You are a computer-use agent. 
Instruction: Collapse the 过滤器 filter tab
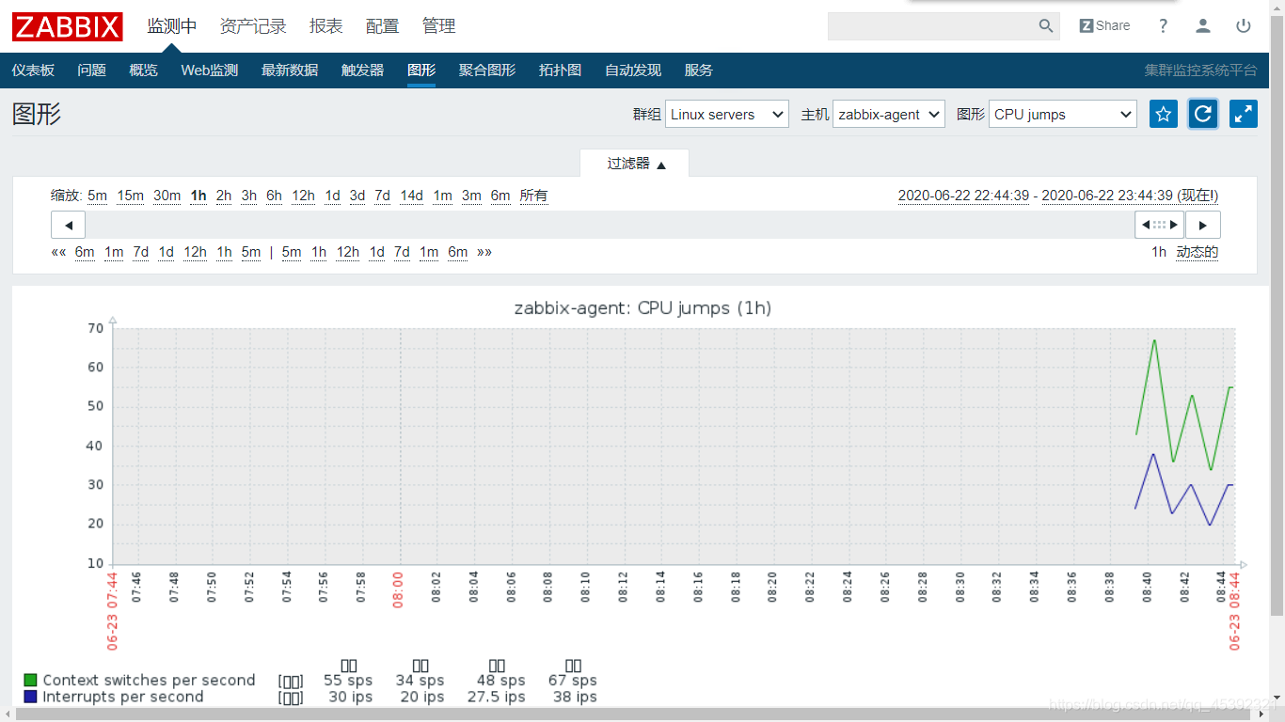(635, 164)
